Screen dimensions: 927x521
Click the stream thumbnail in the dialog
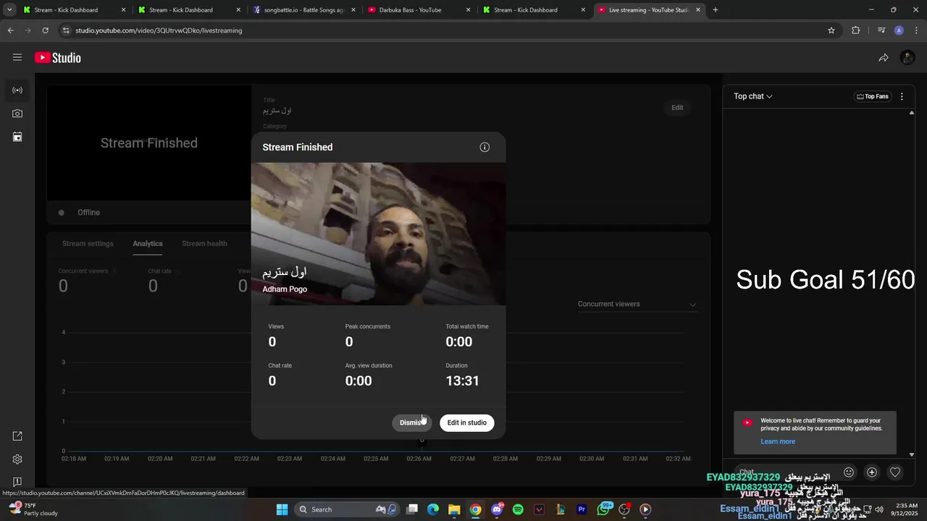coord(379,234)
